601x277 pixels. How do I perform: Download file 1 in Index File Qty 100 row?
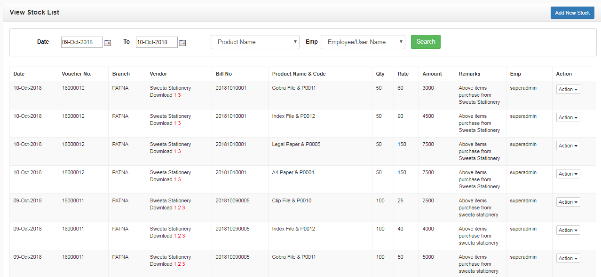pyautogui.click(x=175, y=236)
